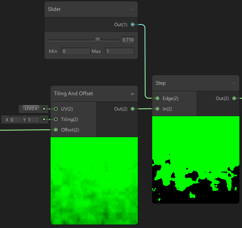
Task: Select the Step node title
Action: (x=160, y=83)
